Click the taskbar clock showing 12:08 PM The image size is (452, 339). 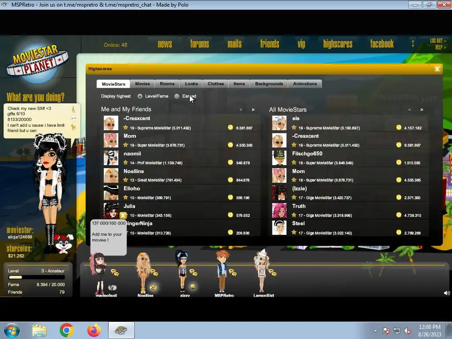point(429,331)
